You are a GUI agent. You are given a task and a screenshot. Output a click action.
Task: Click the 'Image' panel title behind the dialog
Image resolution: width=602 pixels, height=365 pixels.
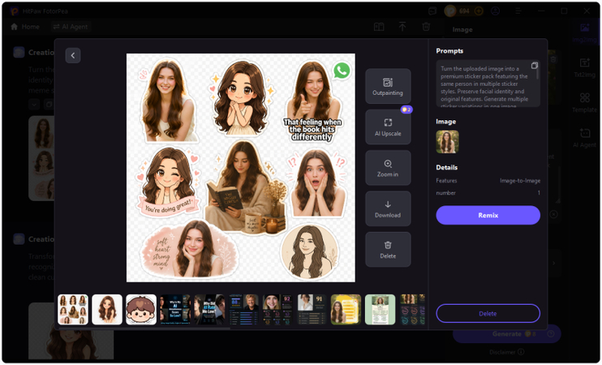pyautogui.click(x=462, y=29)
